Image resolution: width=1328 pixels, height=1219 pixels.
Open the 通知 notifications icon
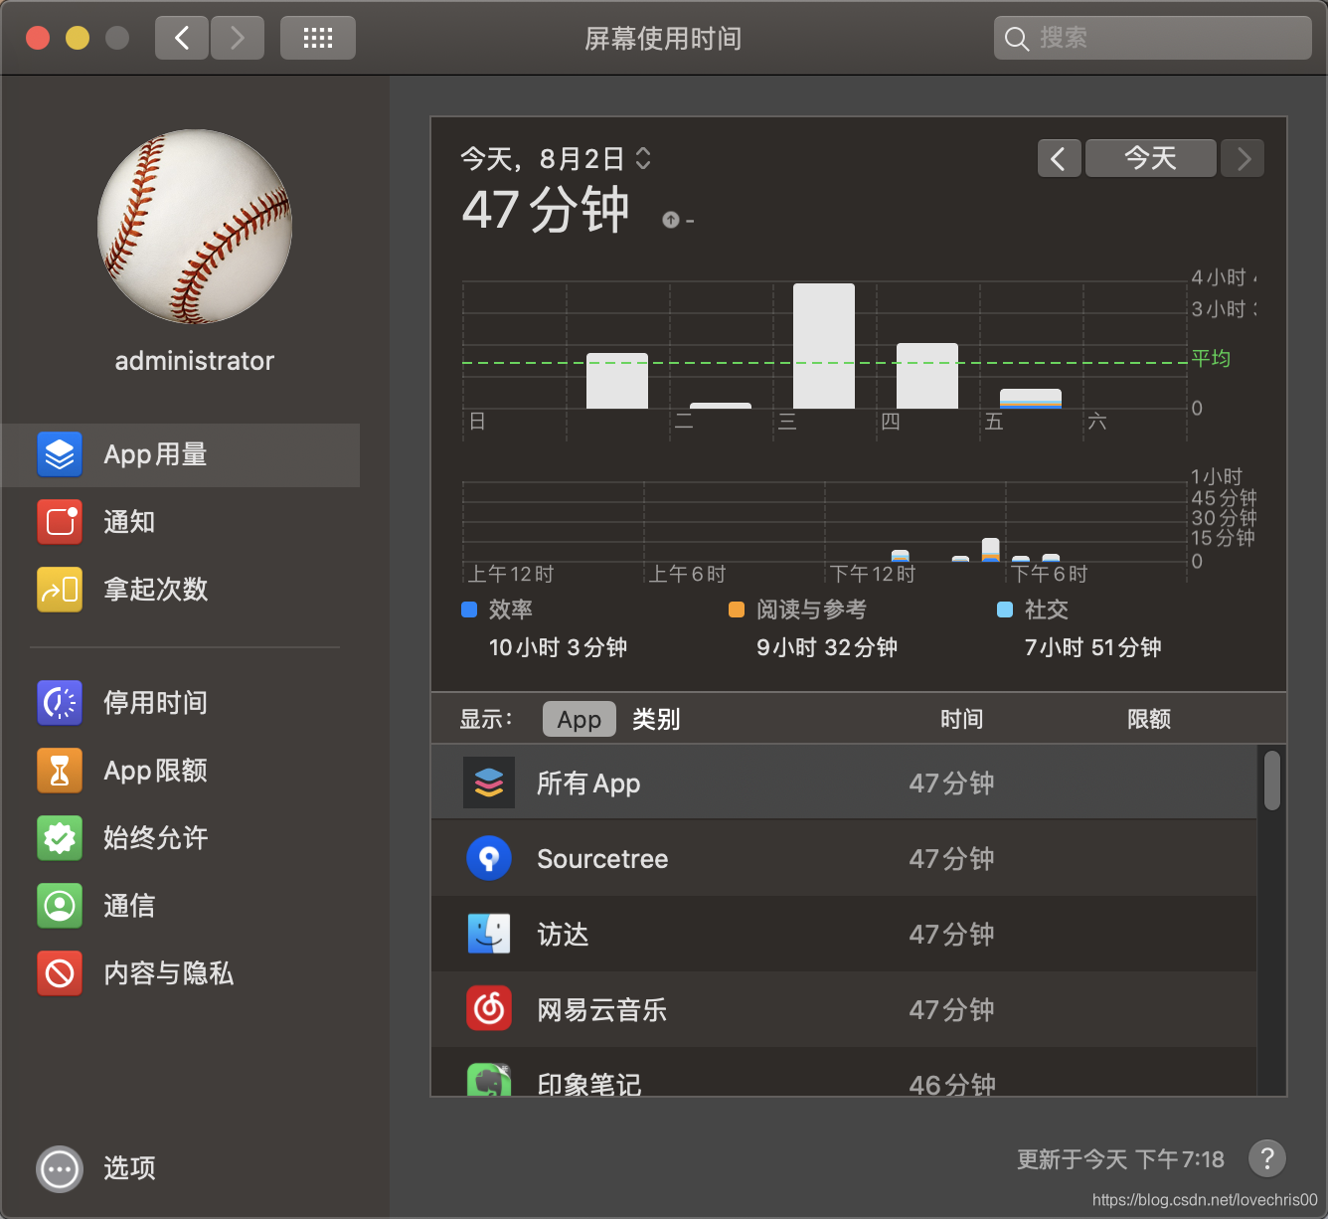60,522
